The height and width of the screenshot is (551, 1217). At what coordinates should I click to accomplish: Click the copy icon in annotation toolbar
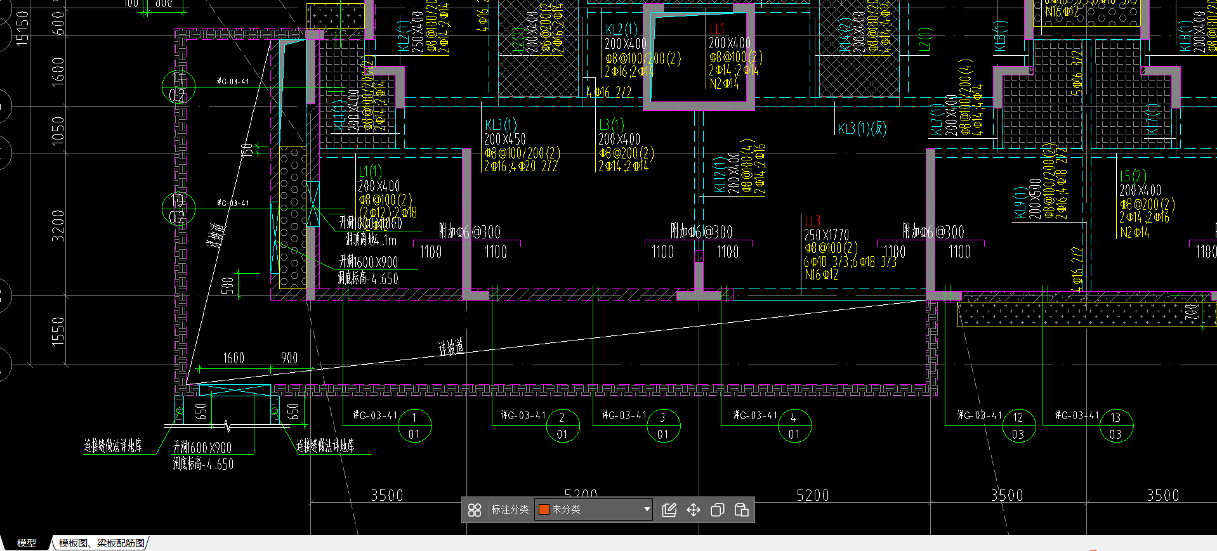718,510
